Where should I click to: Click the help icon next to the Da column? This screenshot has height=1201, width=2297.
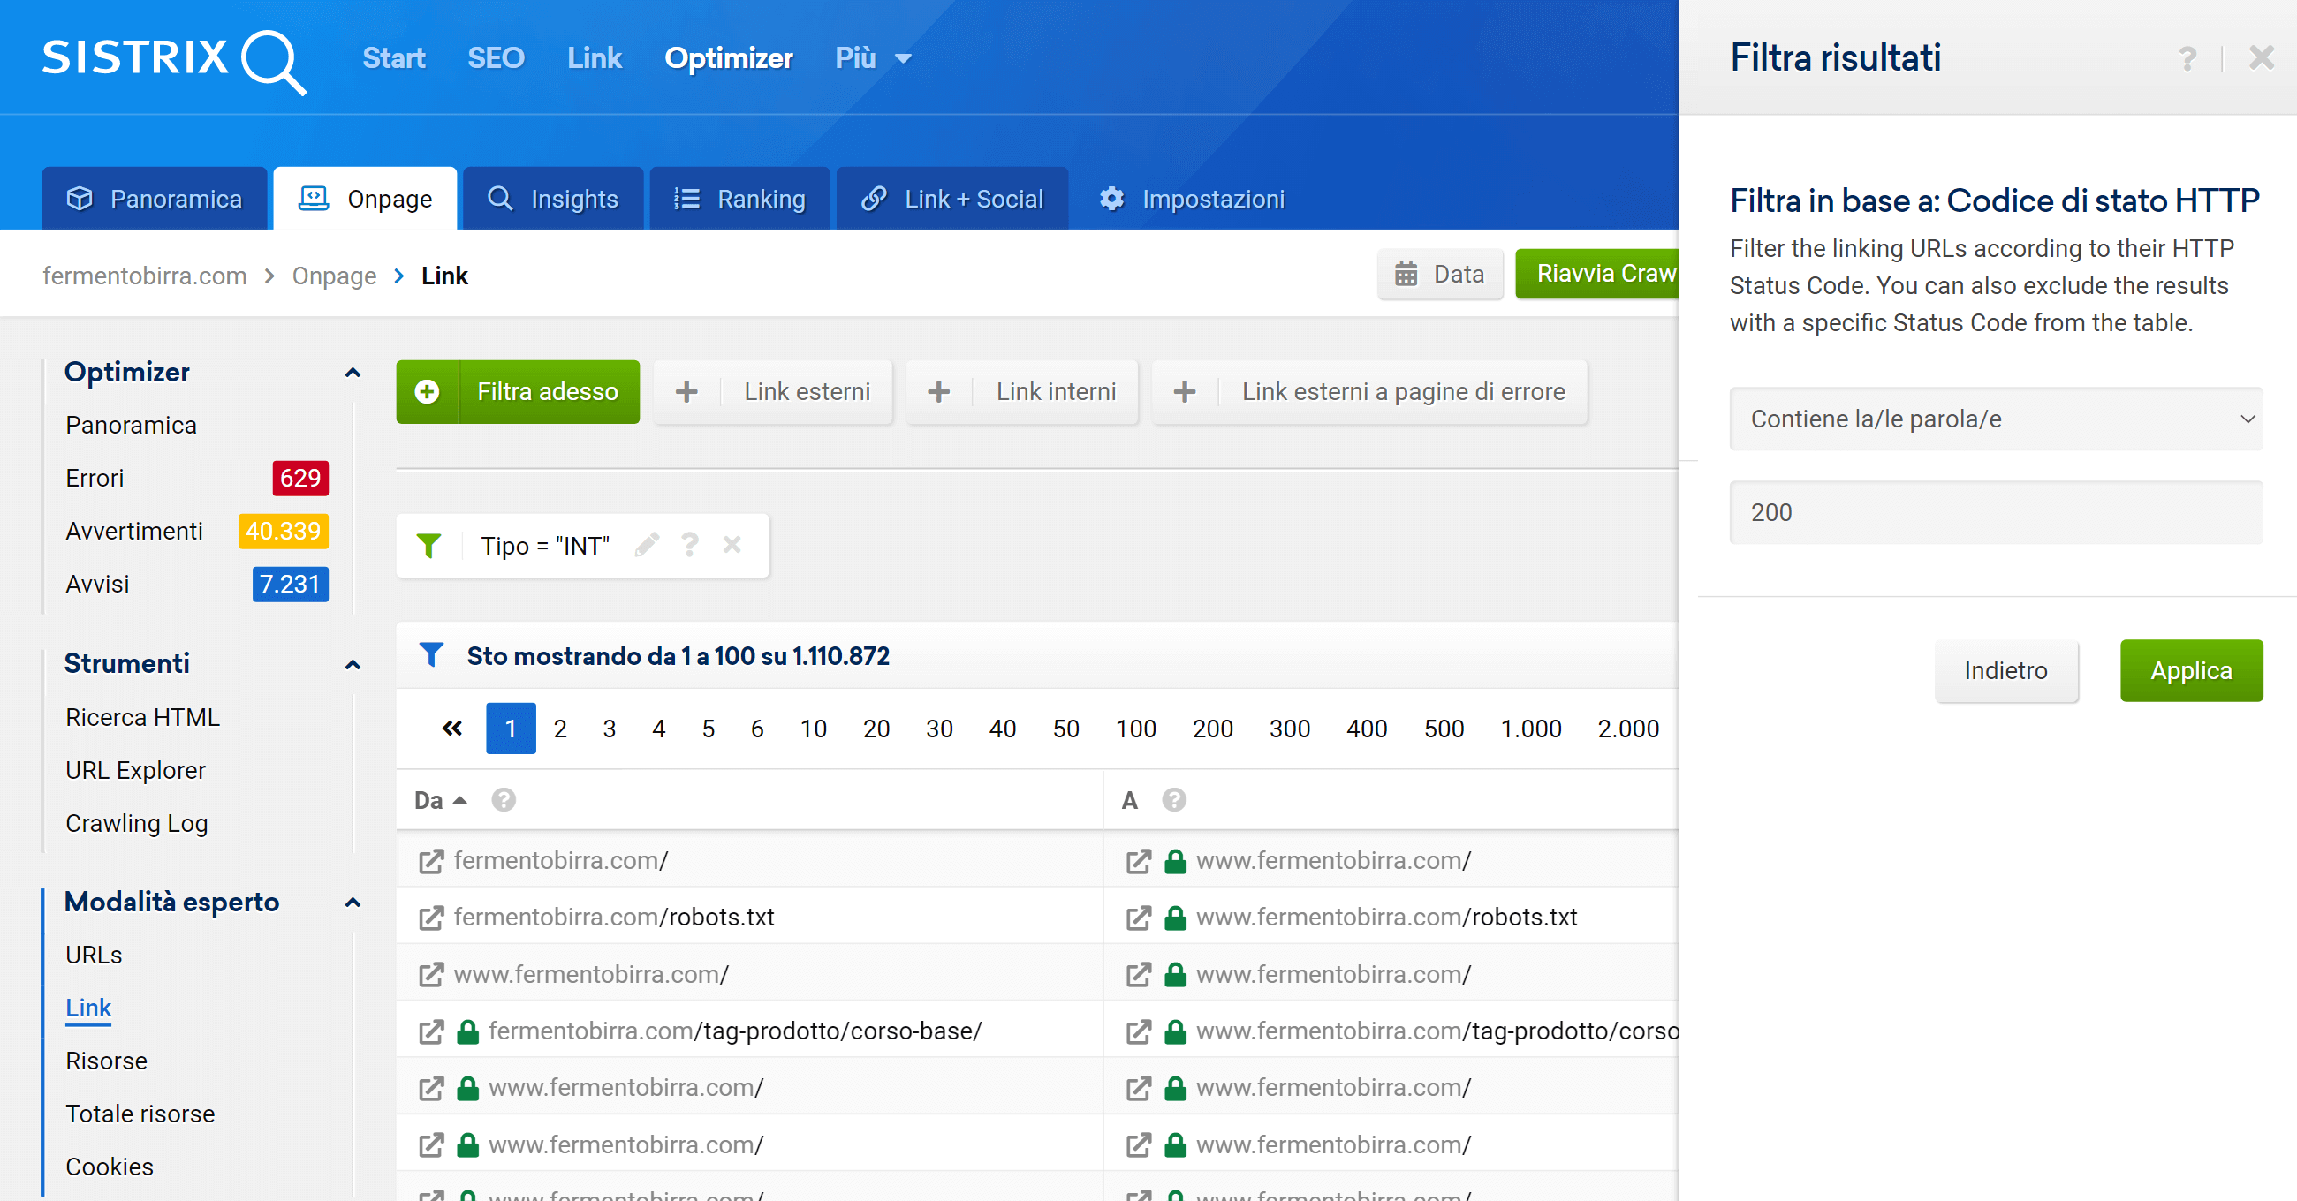click(x=504, y=800)
